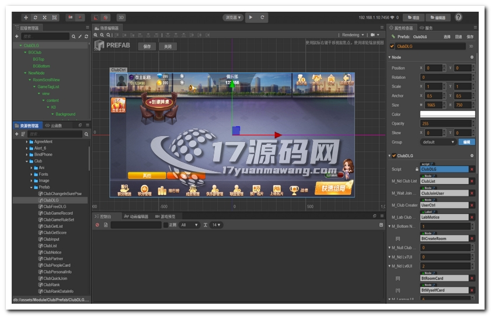
Task: Expand the Fonts folder
Action: pyautogui.click(x=32, y=175)
